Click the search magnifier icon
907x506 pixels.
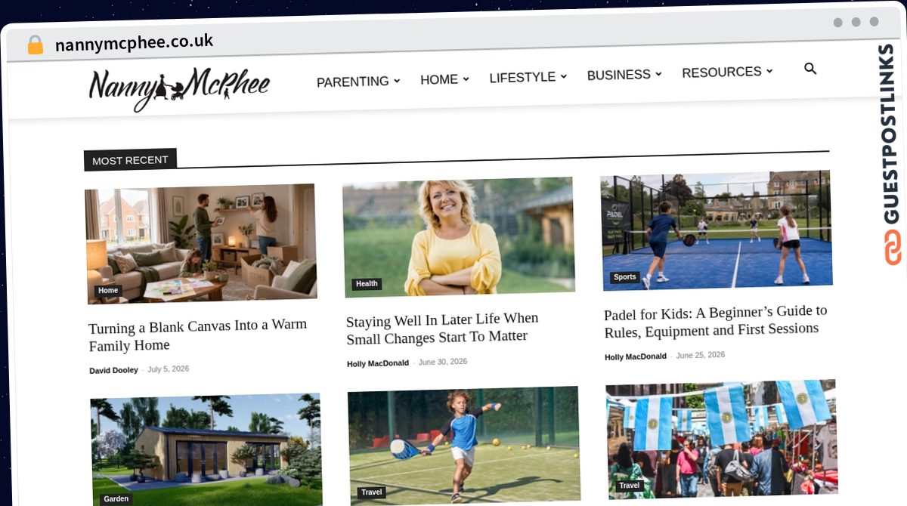(x=810, y=69)
